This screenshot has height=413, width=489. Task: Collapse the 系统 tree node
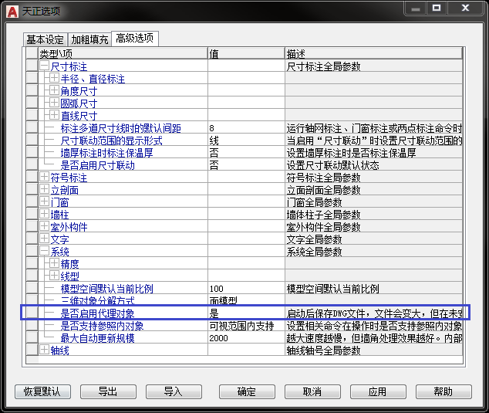click(44, 252)
